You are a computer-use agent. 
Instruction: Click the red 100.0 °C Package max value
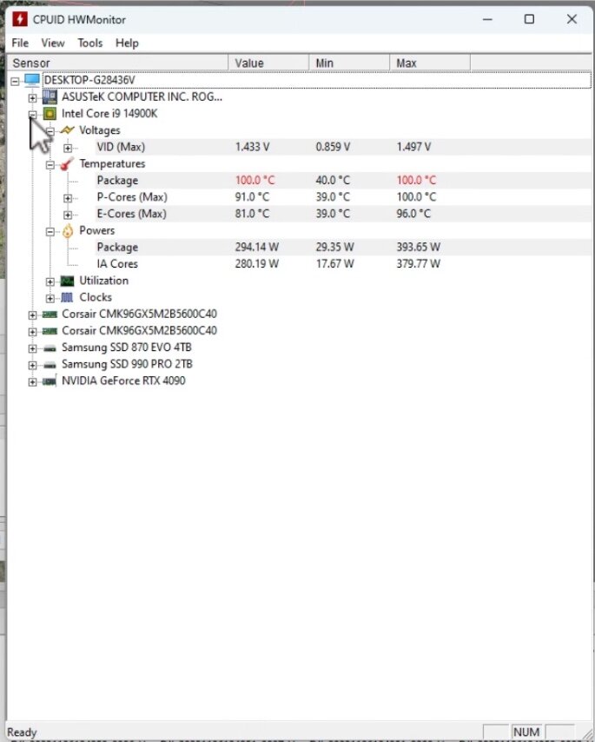pyautogui.click(x=416, y=181)
